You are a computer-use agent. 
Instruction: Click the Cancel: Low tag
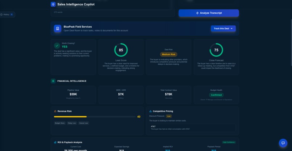tap(84, 123)
